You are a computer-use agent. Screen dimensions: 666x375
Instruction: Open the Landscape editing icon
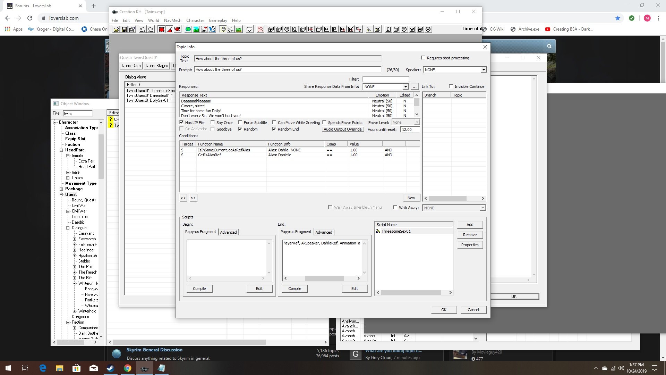196,30
